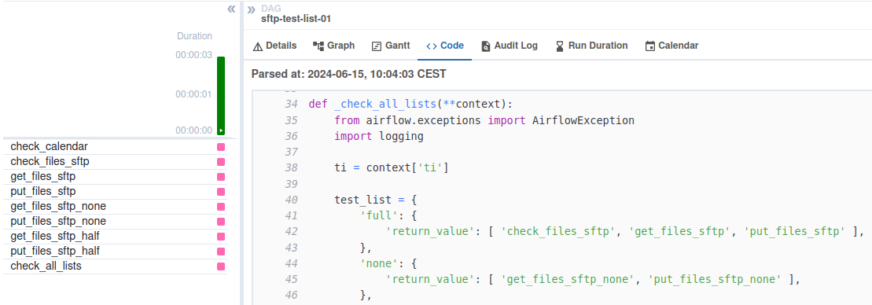Collapse the task grid panel with double chevron

point(231,9)
